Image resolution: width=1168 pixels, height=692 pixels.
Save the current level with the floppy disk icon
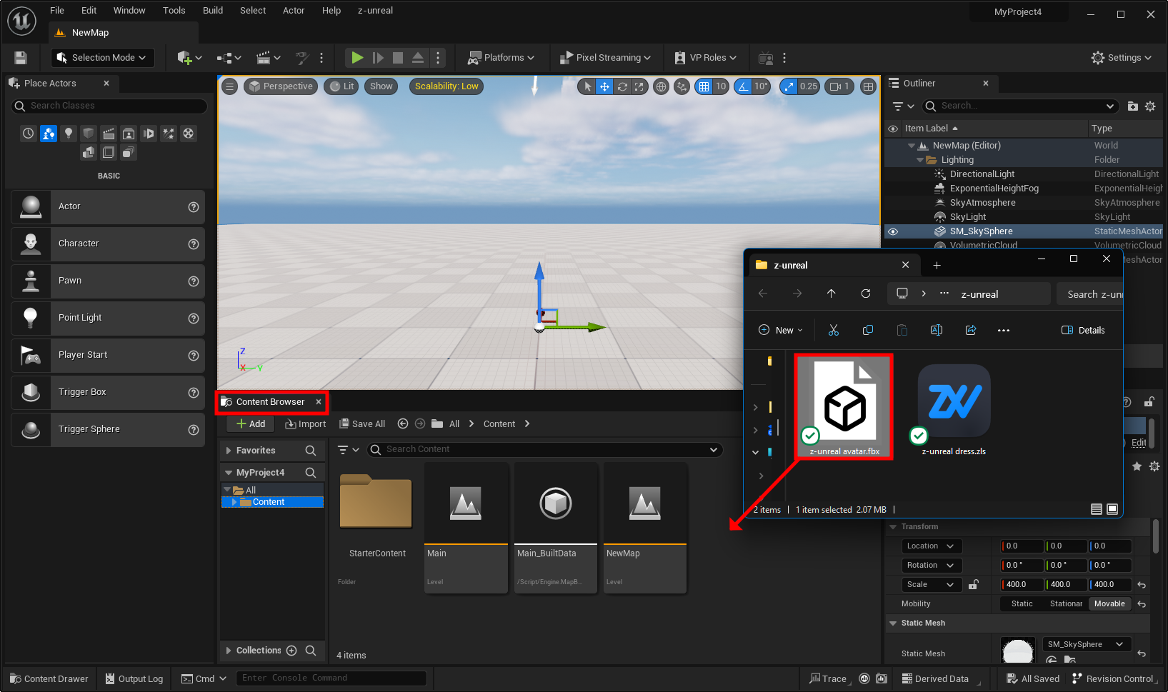[21, 58]
